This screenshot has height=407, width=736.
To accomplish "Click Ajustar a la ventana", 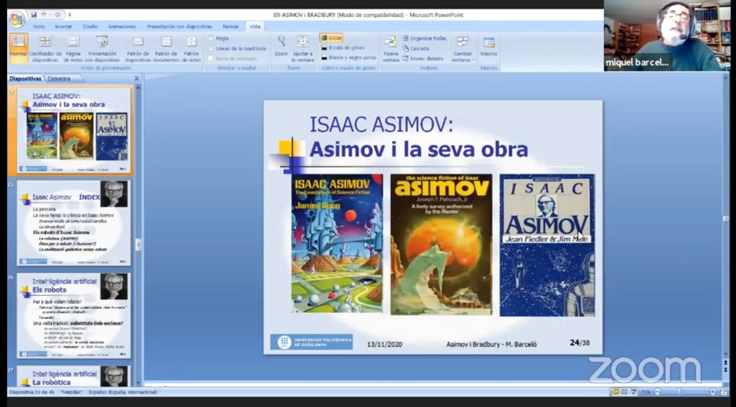I will [x=303, y=49].
